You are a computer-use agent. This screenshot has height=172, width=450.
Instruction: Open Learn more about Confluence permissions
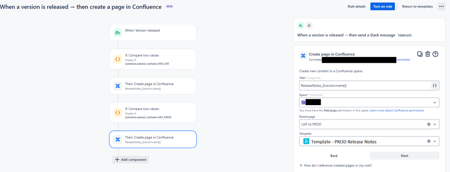[397, 110]
